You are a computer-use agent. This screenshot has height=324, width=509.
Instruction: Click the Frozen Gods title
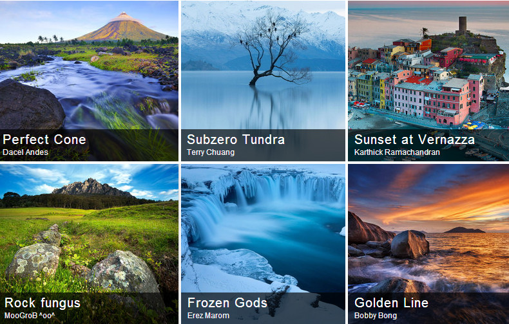pyautogui.click(x=227, y=303)
